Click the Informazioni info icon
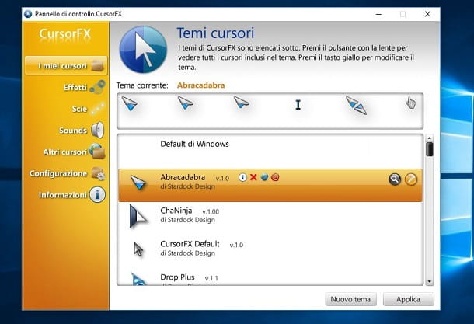This screenshot has width=474, height=324. pyautogui.click(x=97, y=195)
